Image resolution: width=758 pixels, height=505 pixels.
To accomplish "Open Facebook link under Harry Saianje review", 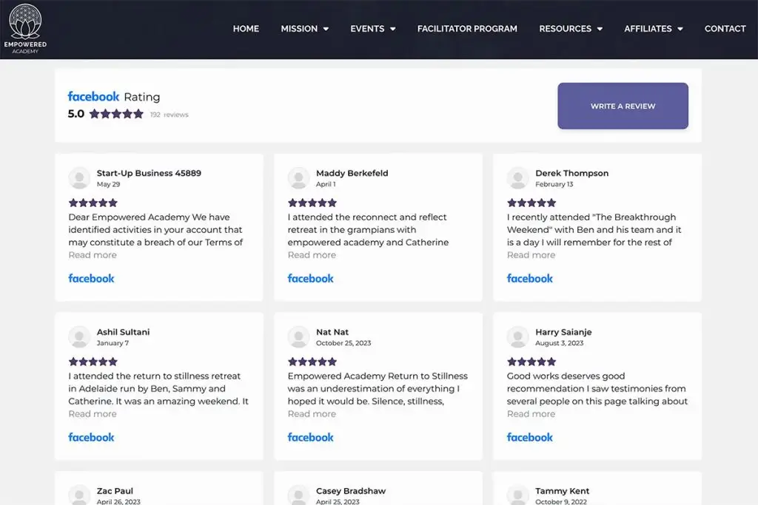I will click(x=530, y=438).
